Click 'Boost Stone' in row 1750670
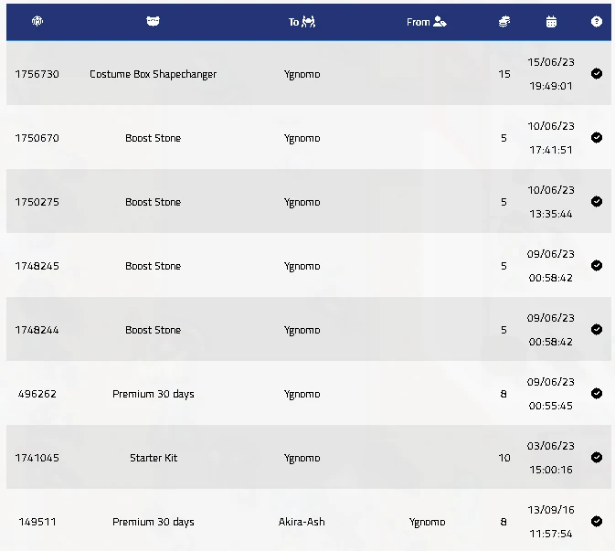This screenshot has height=551, width=615. coord(153,138)
